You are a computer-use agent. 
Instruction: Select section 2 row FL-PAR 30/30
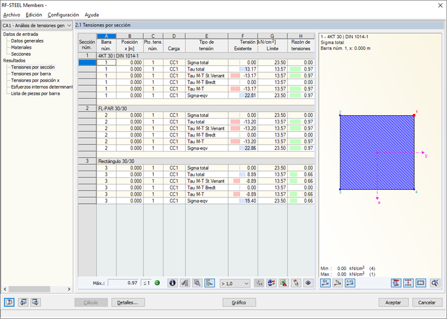[x=196, y=109]
